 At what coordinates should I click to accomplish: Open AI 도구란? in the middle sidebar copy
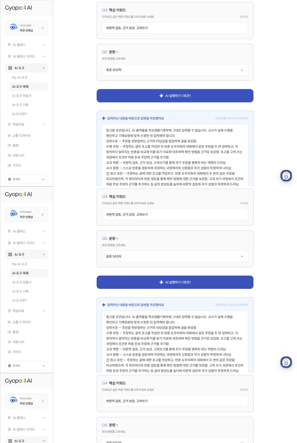(x=19, y=300)
